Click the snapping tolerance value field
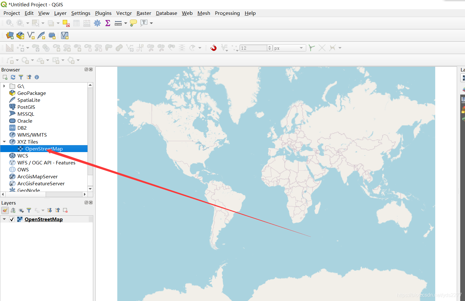 (x=253, y=48)
